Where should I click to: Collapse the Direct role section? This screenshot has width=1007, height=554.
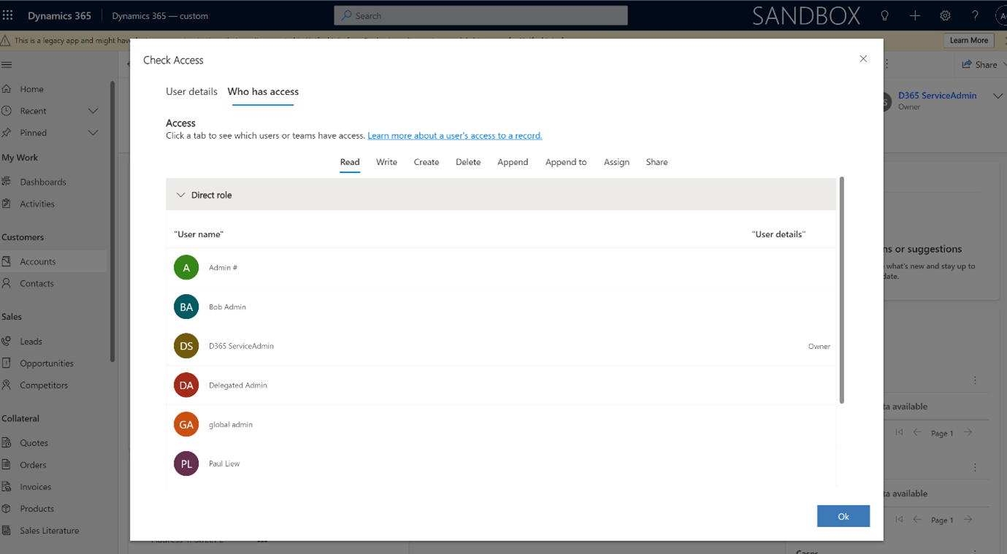[x=181, y=195]
